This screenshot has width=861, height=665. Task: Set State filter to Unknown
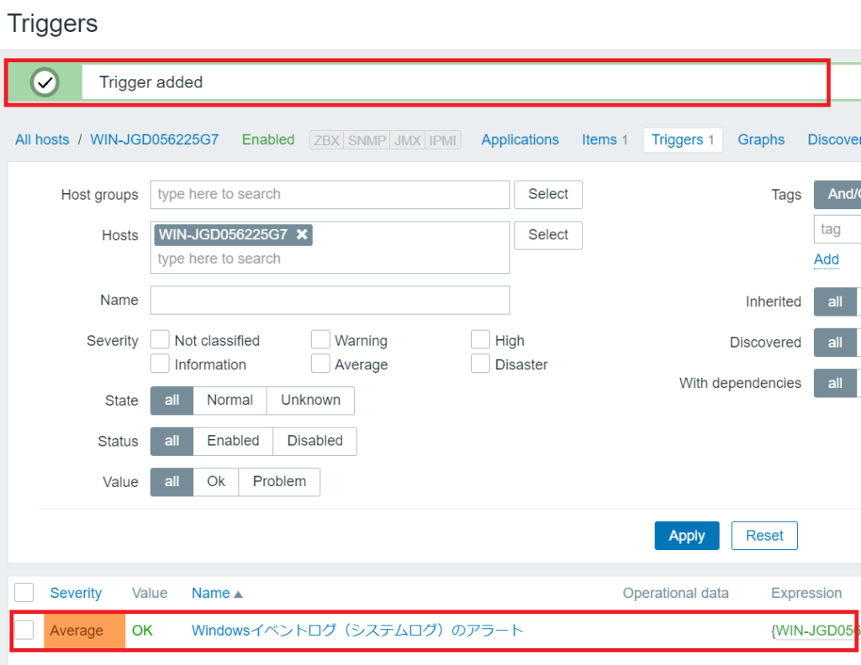310,401
